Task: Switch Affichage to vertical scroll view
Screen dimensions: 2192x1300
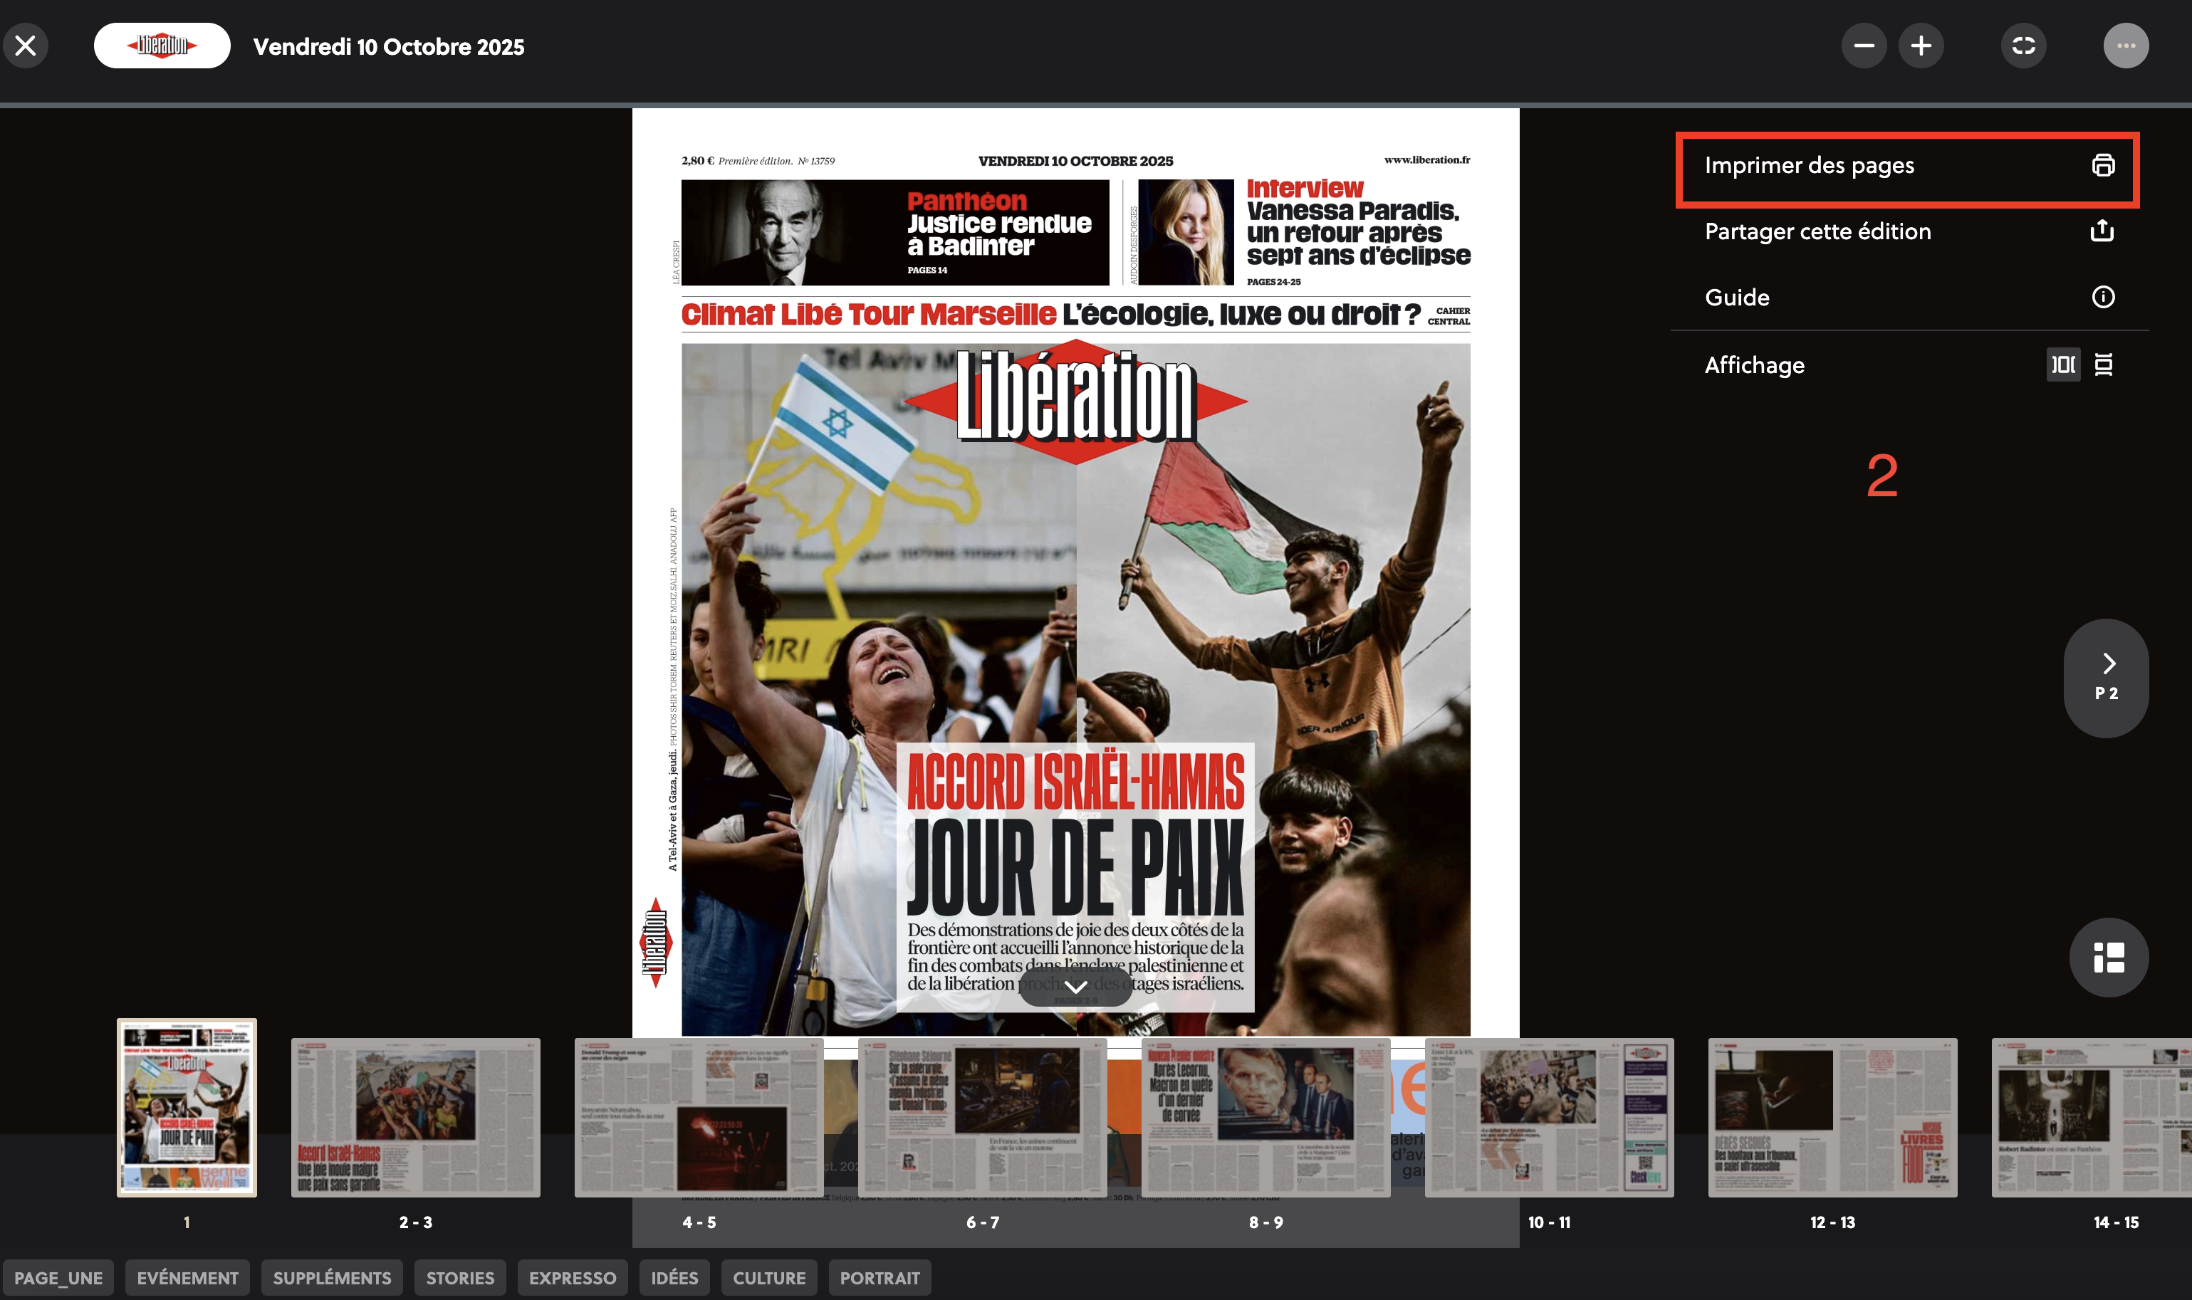Action: click(2104, 365)
